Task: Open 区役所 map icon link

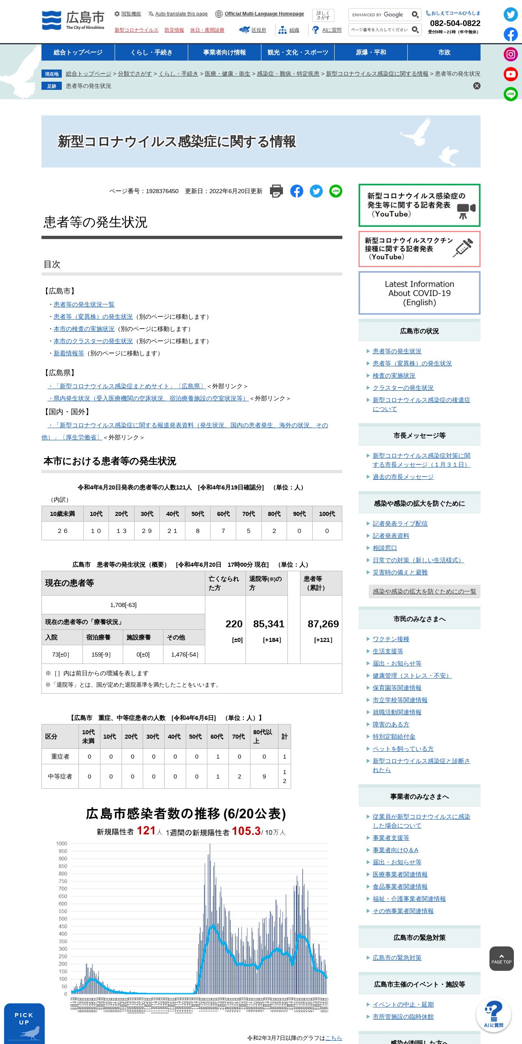Action: (x=253, y=30)
